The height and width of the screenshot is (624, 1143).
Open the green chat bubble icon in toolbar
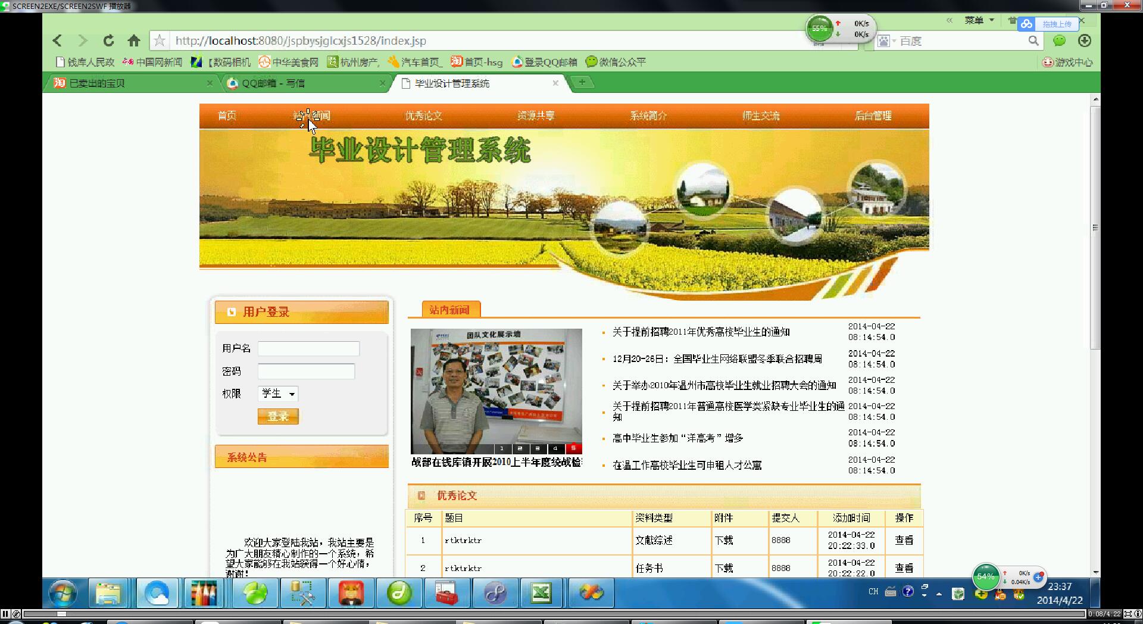click(x=1059, y=40)
